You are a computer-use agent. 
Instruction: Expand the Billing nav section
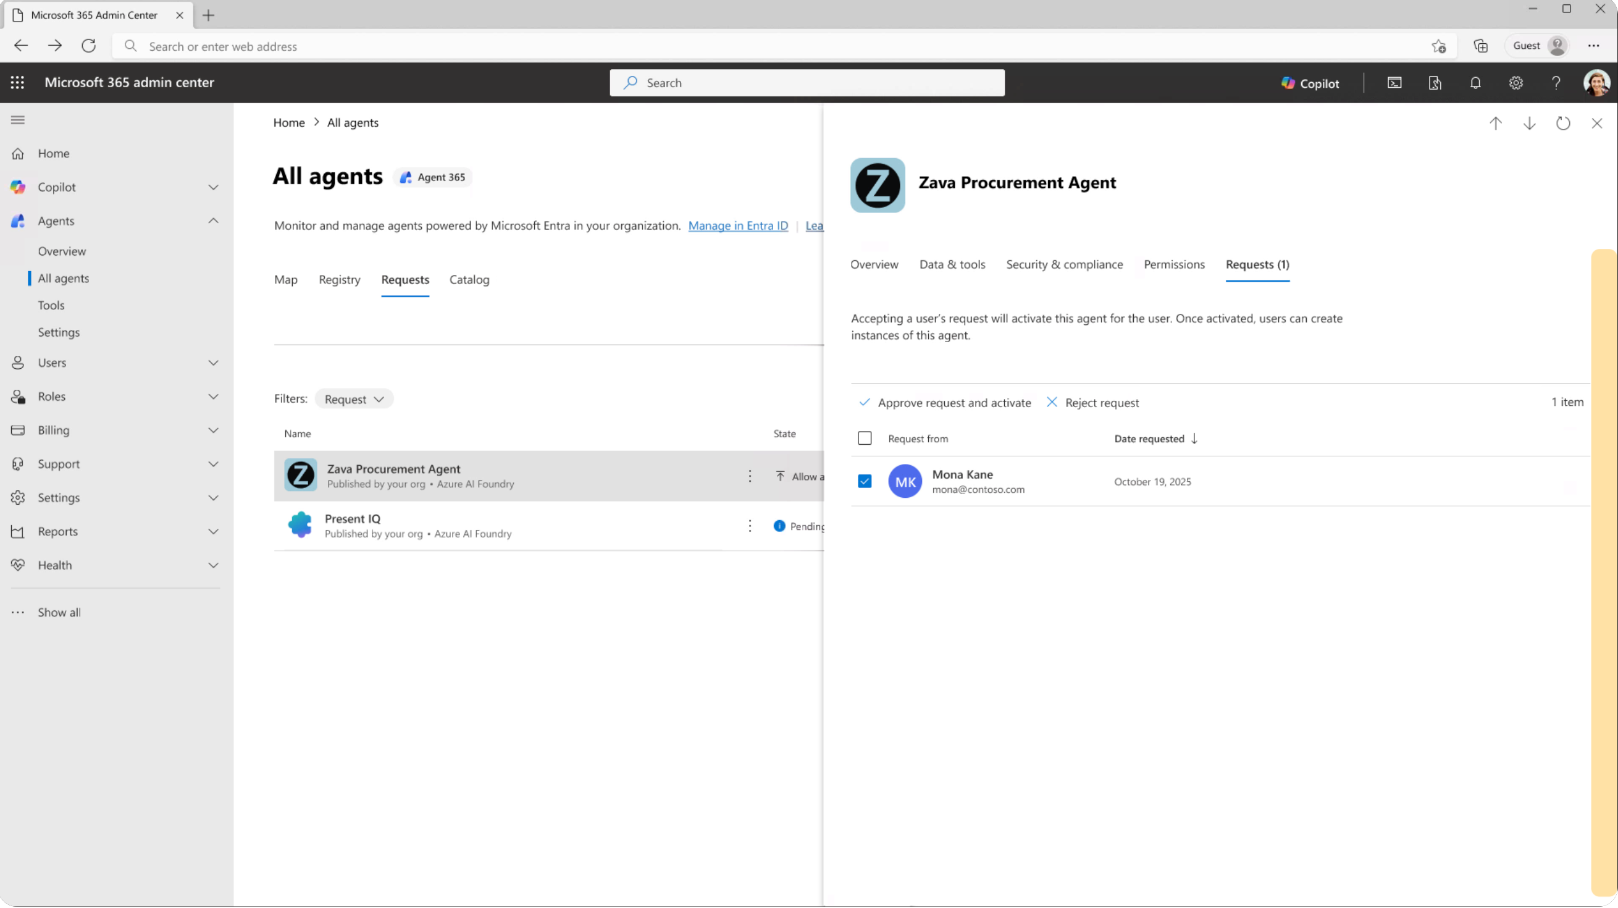[214, 431]
